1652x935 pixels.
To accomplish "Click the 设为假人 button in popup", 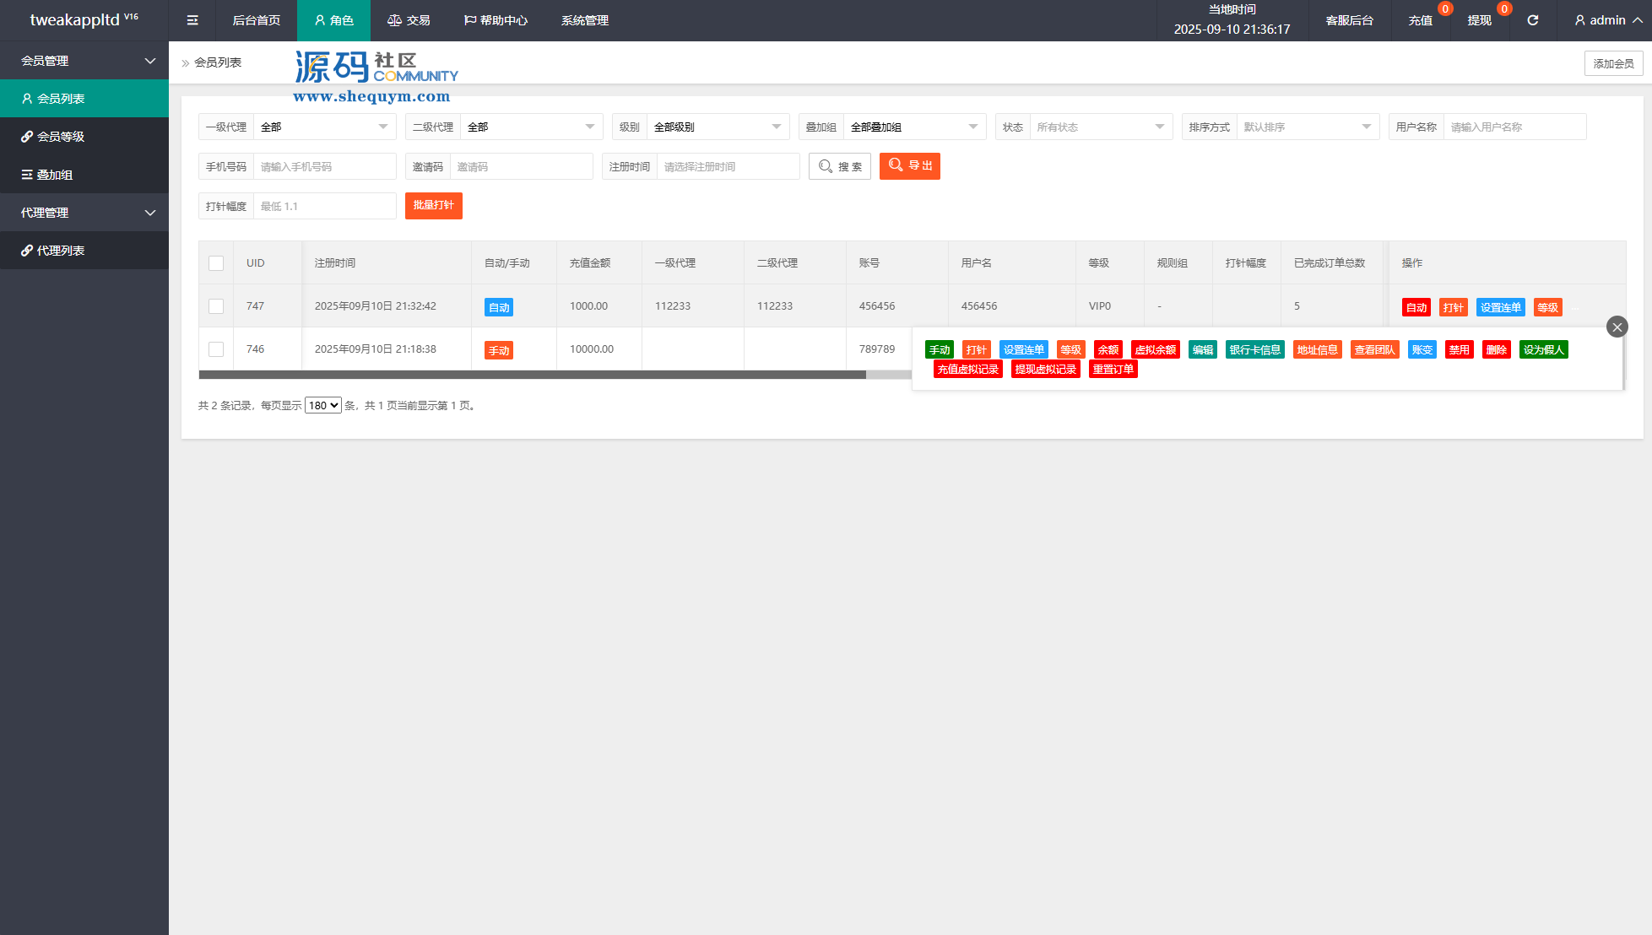I will [1543, 349].
